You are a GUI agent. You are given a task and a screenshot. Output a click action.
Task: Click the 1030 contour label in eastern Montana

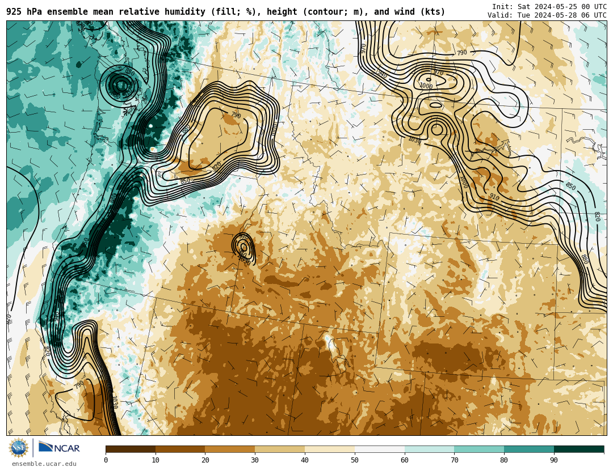[x=415, y=140]
